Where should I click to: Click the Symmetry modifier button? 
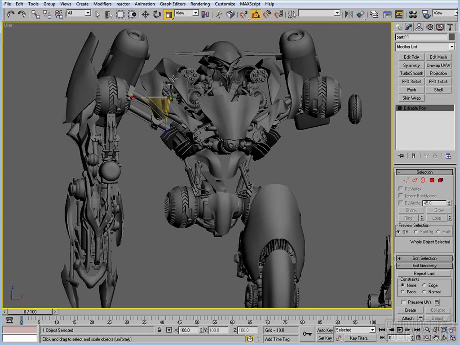[411, 65]
